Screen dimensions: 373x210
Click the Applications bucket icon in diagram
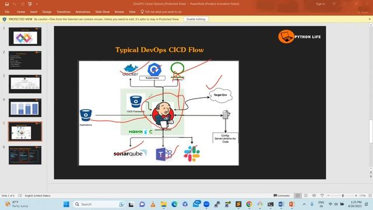point(86,116)
